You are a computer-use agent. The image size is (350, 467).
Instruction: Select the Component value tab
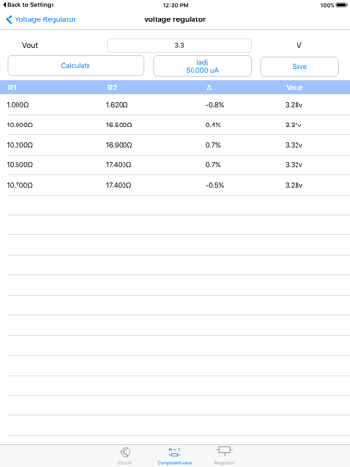tap(175, 456)
